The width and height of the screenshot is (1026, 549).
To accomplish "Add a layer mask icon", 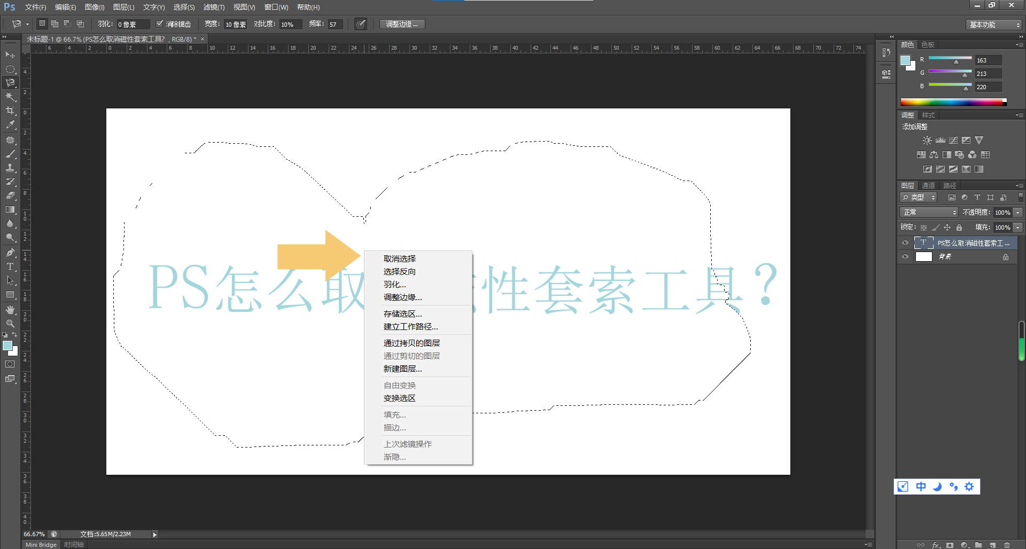I will point(950,545).
